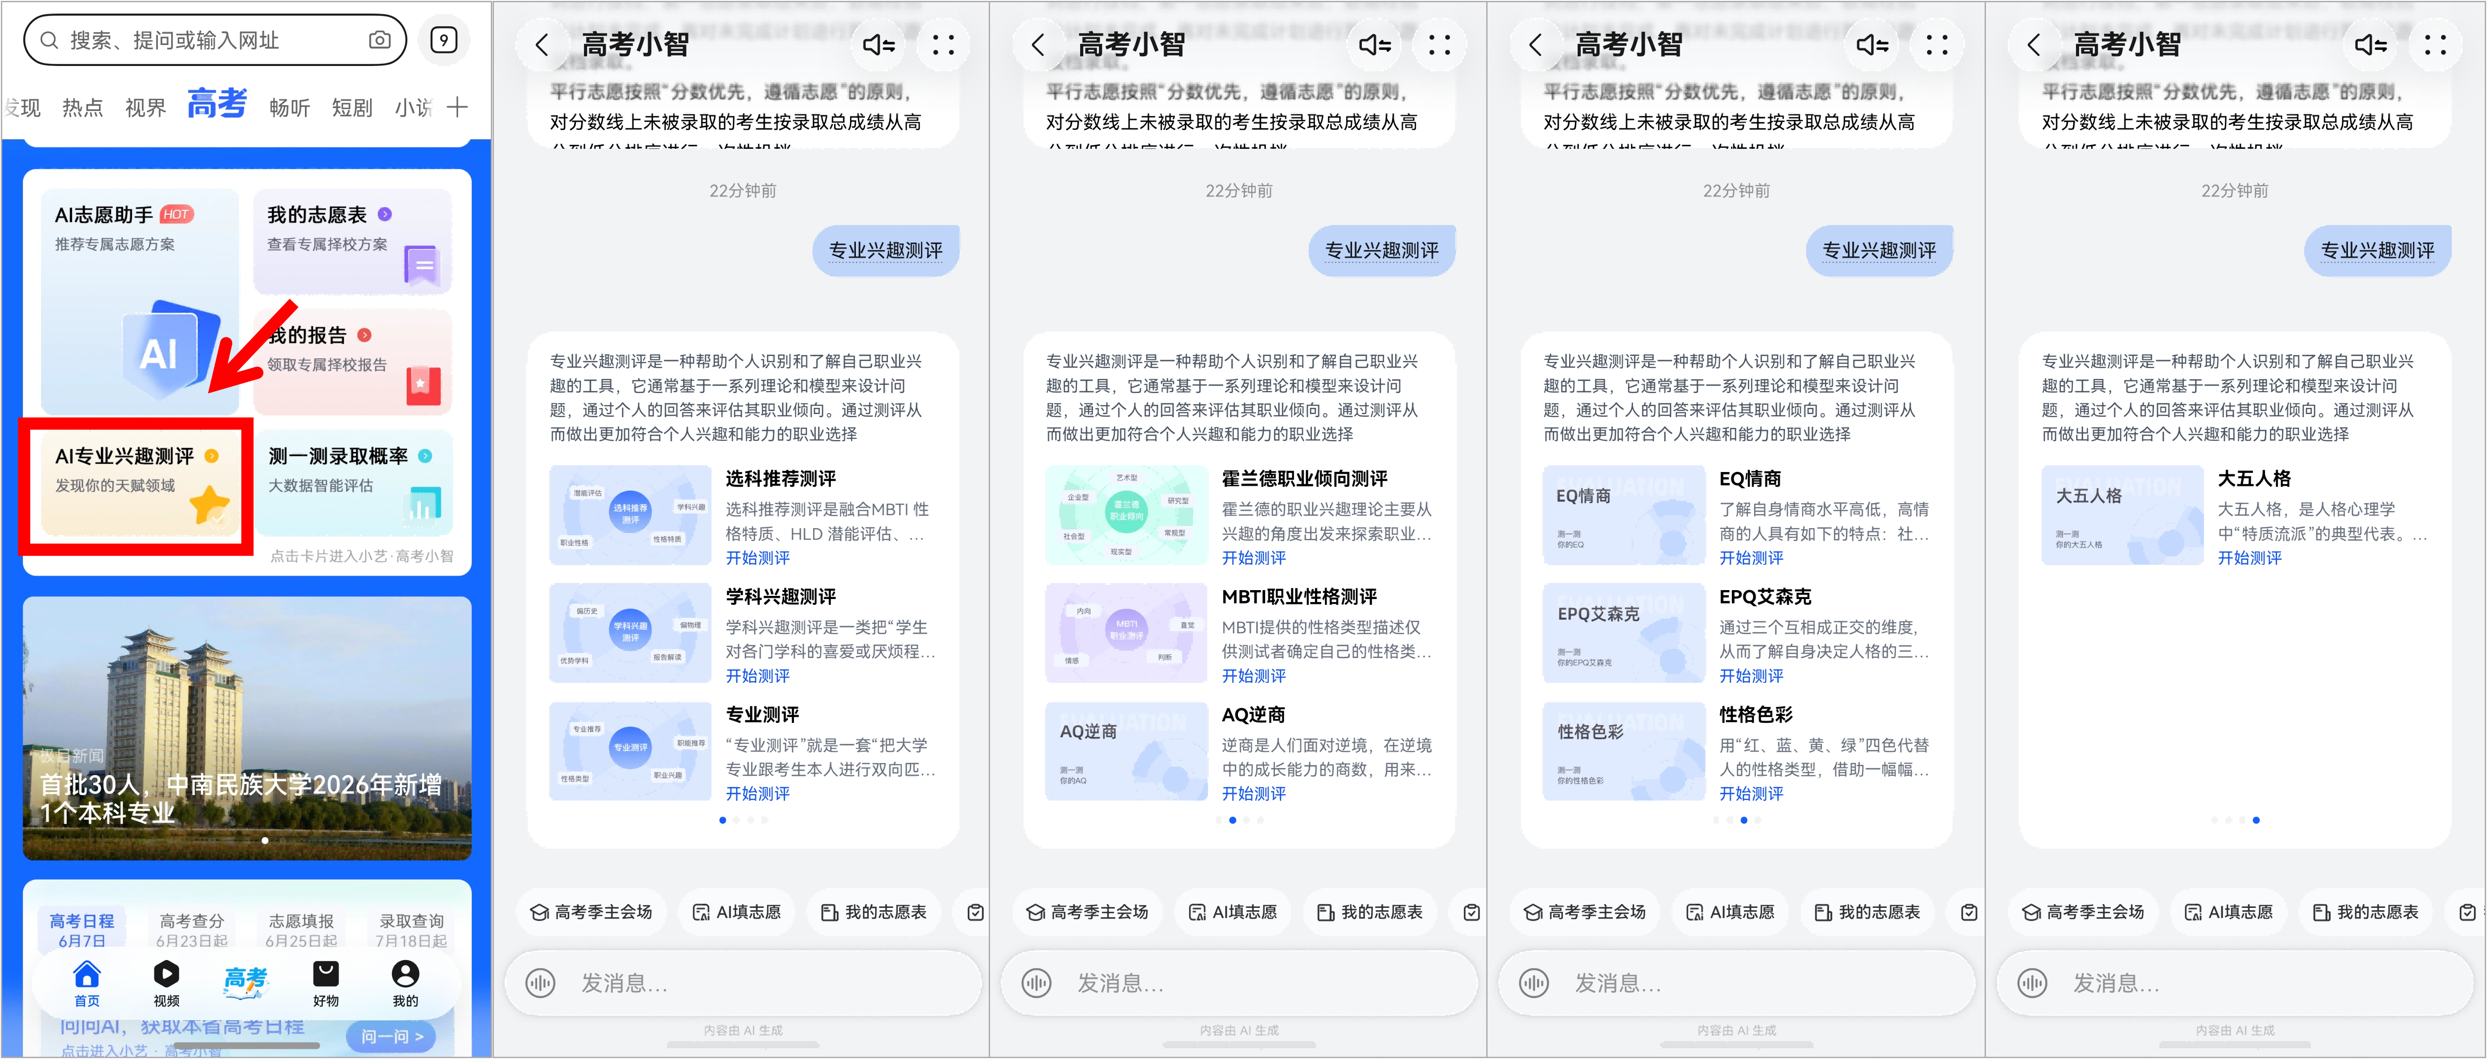Start MBTI职业性格测评 via 开始测评 link
Image resolution: width=2487 pixels, height=1059 pixels.
tap(1254, 676)
